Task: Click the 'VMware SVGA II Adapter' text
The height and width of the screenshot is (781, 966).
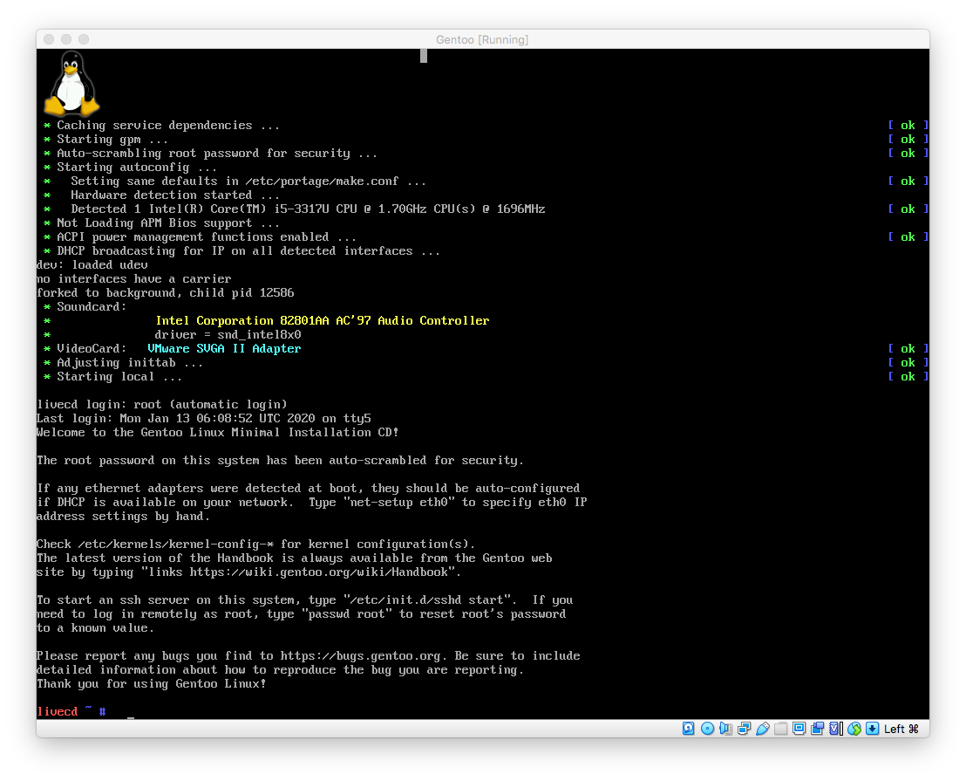Action: pos(224,348)
